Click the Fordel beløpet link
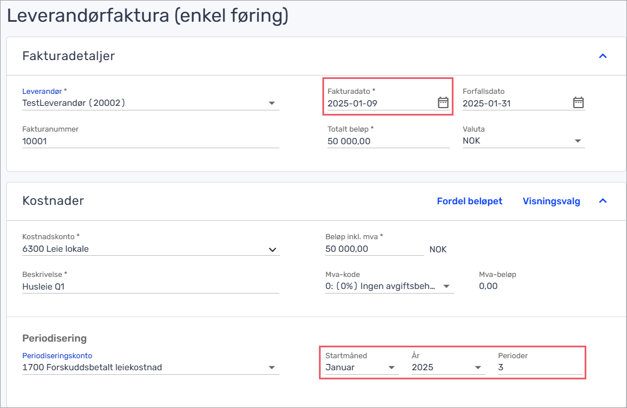The height and width of the screenshot is (408, 627). [469, 201]
